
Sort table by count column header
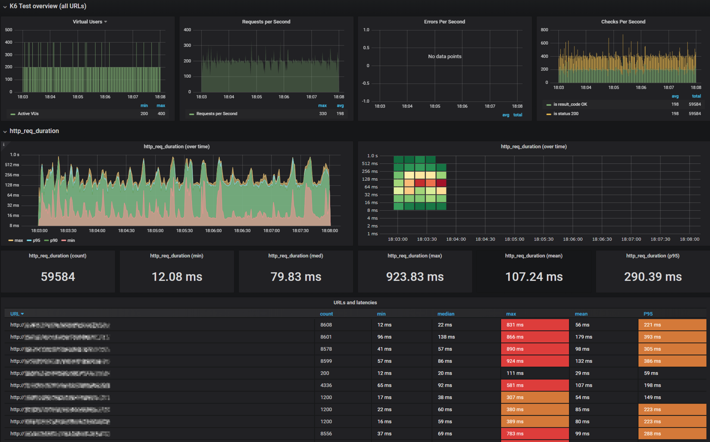(x=326, y=314)
